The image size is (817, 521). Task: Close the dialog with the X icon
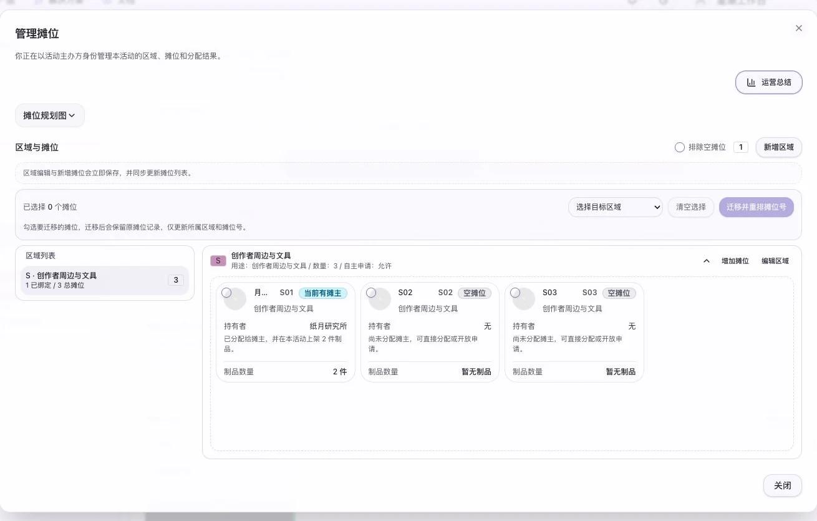(799, 28)
